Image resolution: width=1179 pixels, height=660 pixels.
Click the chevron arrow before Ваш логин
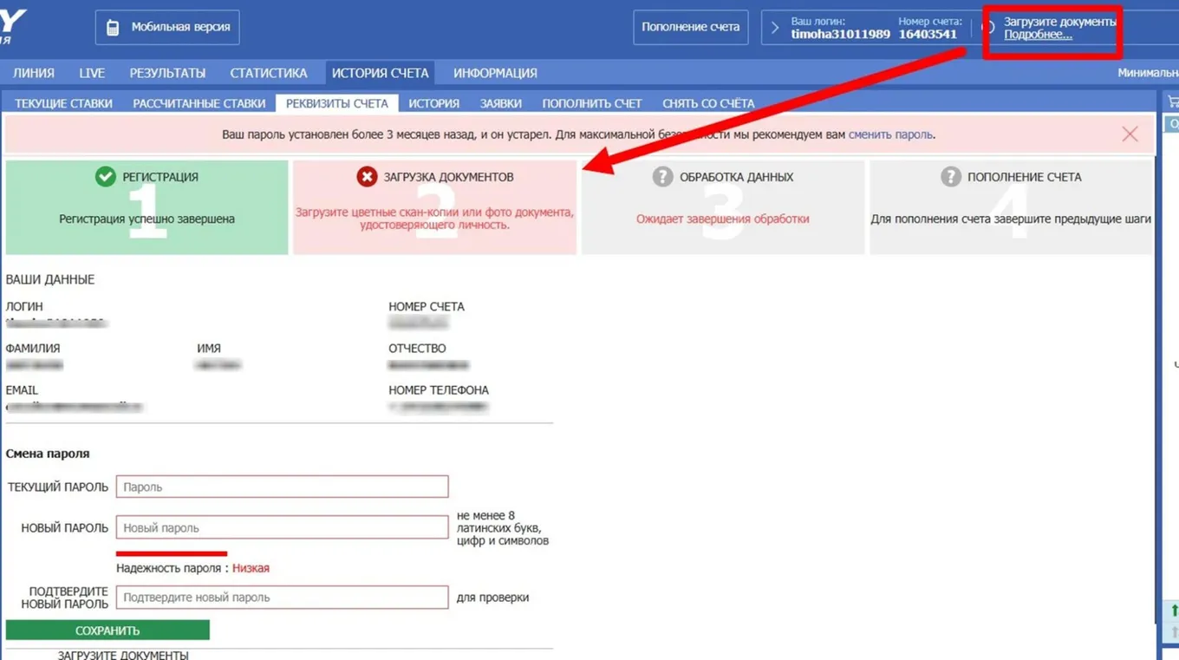(775, 28)
